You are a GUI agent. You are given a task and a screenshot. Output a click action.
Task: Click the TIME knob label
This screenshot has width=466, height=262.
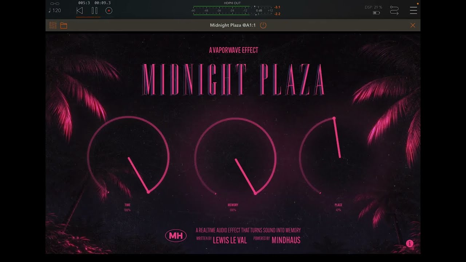click(127, 205)
